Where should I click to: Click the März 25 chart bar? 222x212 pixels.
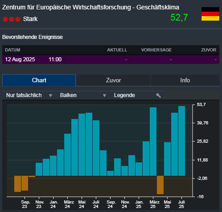(x=153, y=141)
